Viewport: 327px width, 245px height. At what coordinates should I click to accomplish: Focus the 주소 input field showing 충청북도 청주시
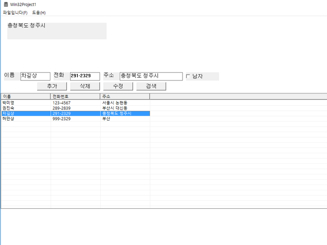pyautogui.click(x=151, y=76)
